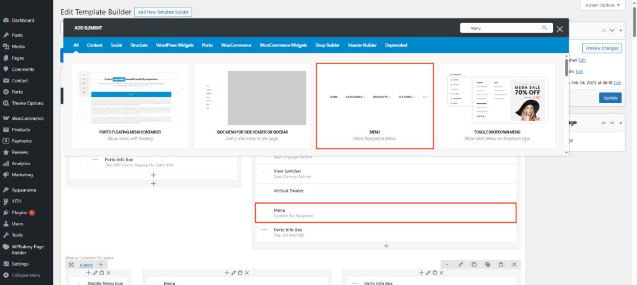Open Theme Options in the sidebar
Image resolution: width=637 pixels, height=285 pixels.
pyautogui.click(x=27, y=103)
